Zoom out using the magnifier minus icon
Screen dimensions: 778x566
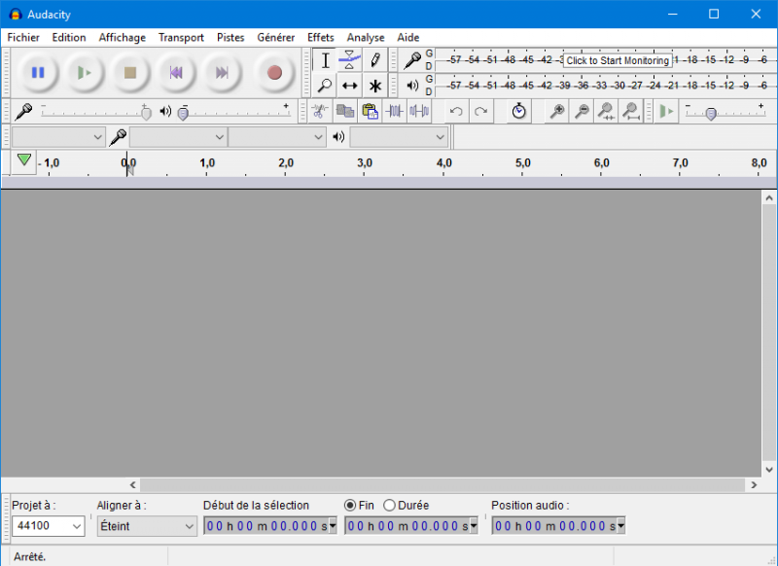[x=582, y=111]
